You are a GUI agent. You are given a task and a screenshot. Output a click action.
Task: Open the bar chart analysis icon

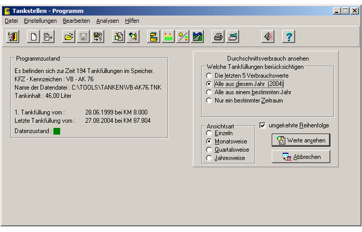pos(169,36)
